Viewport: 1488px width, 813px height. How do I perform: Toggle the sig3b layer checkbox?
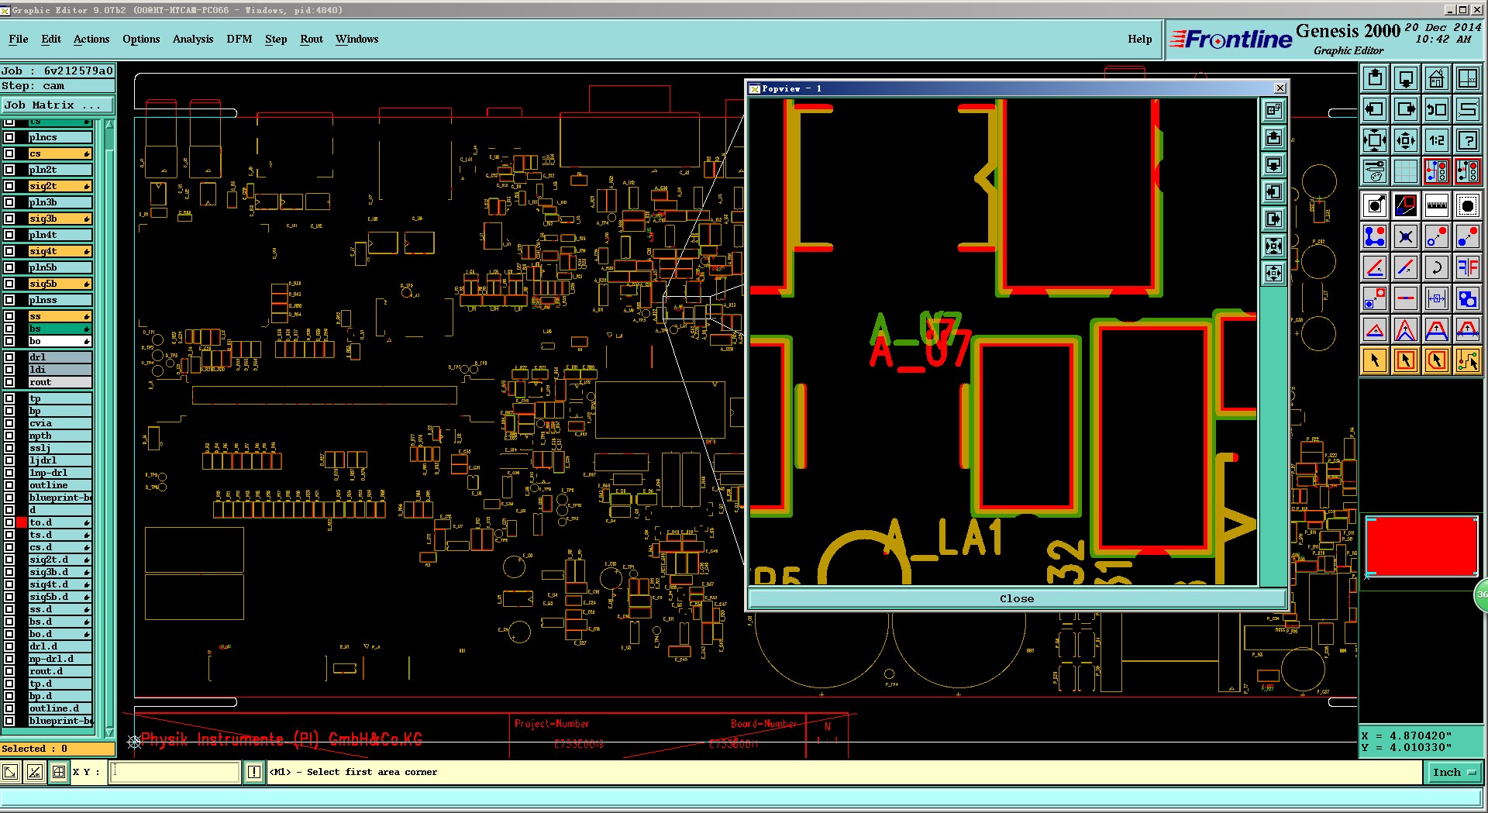9,219
